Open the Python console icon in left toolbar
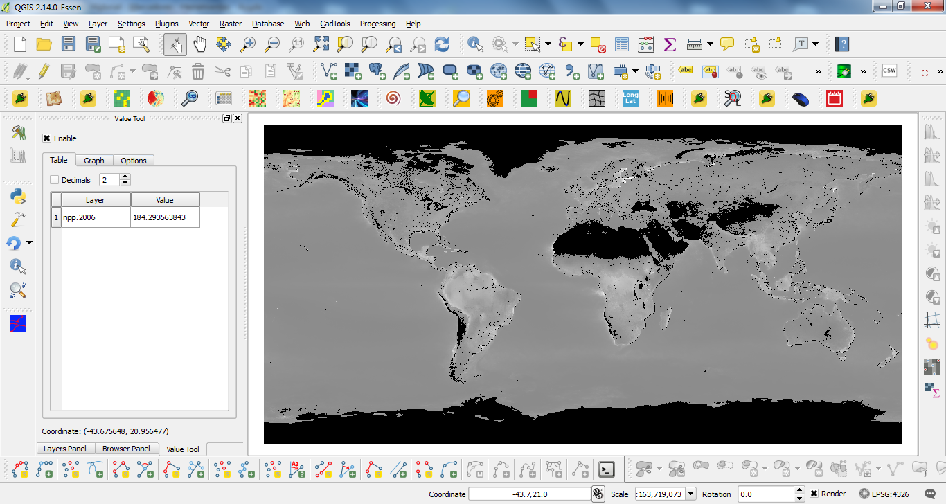 [18, 196]
